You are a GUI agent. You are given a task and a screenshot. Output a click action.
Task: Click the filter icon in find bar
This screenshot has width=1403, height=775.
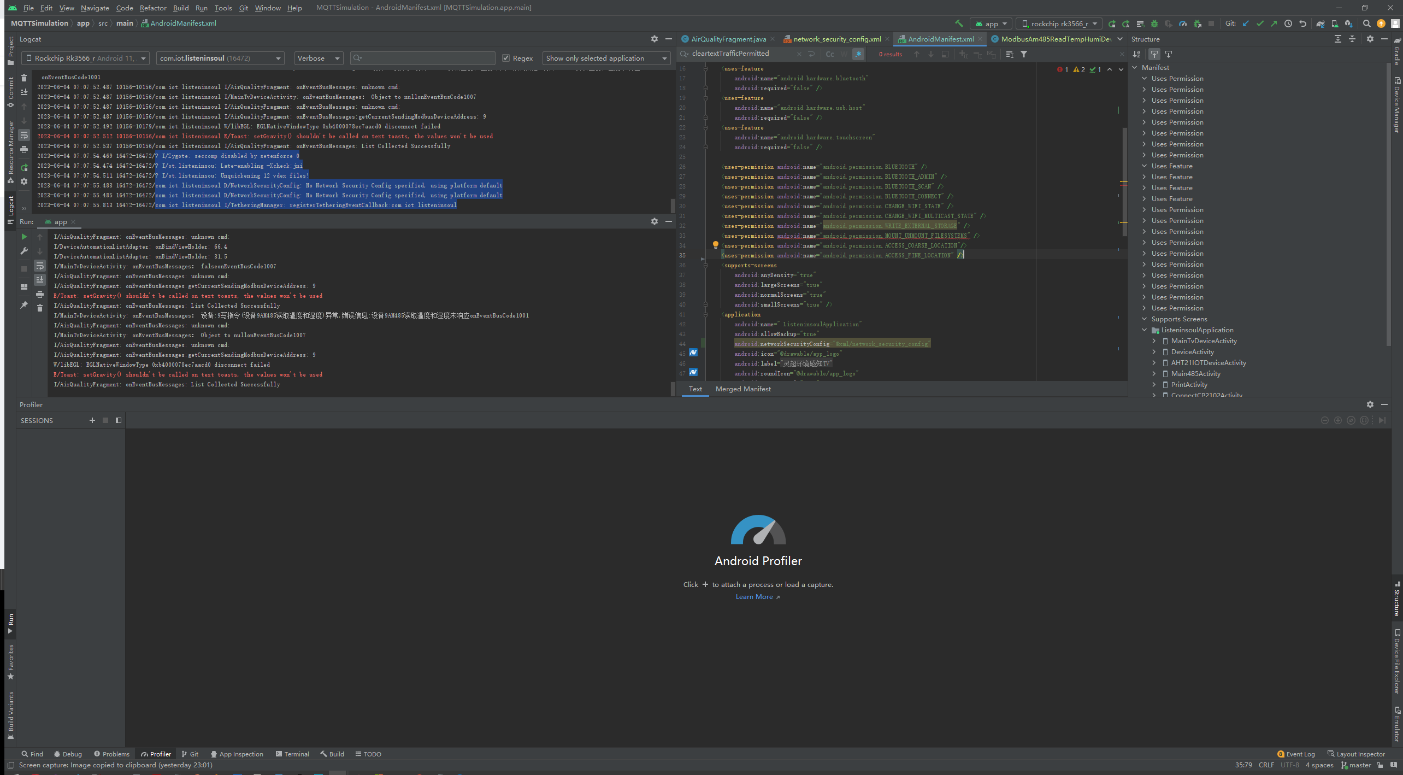coord(1024,54)
